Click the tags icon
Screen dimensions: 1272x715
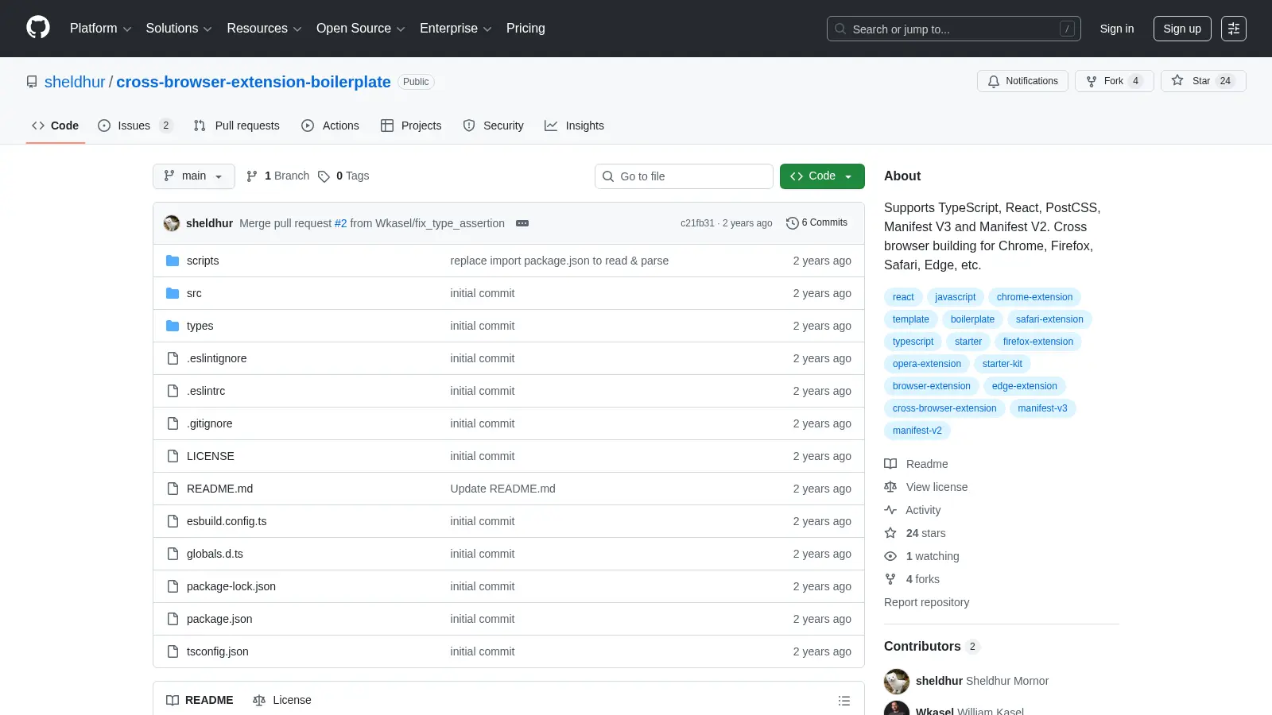pyautogui.click(x=324, y=176)
